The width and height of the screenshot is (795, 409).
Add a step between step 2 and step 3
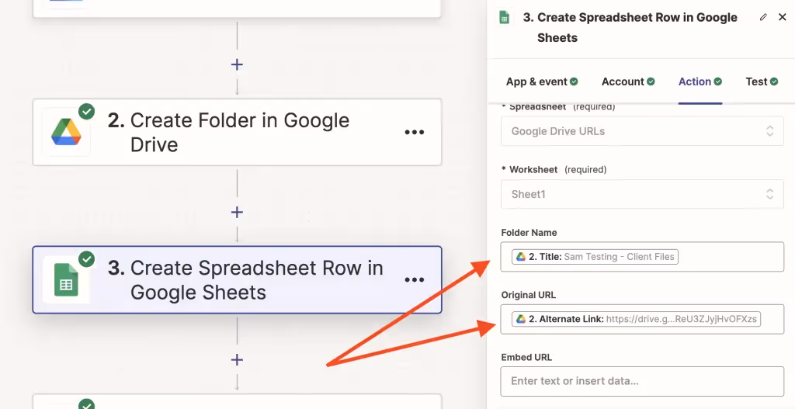click(237, 212)
